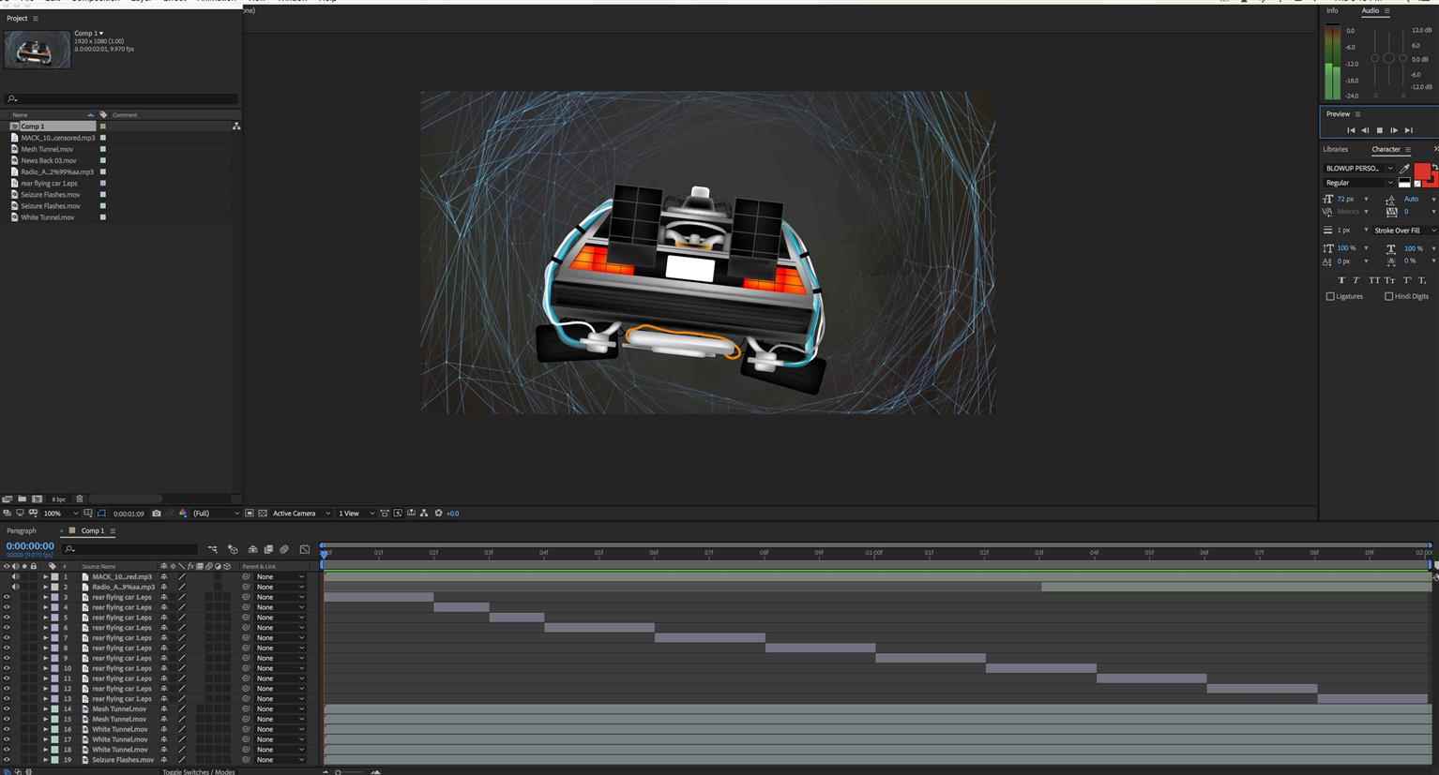This screenshot has width=1439, height=775.
Task: Jump to first frame in Preview panel
Action: (x=1351, y=130)
